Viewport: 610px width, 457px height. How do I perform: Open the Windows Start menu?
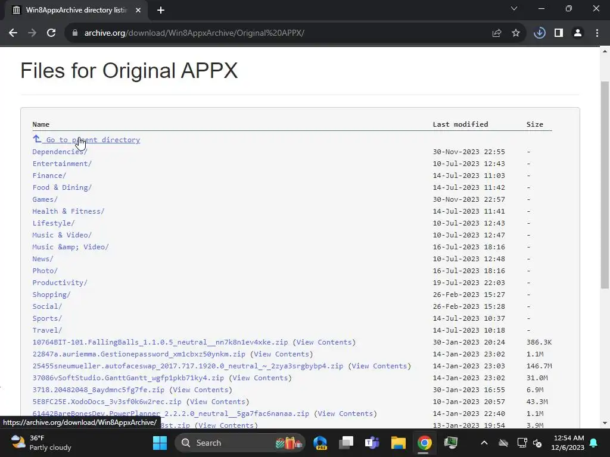coord(160,443)
